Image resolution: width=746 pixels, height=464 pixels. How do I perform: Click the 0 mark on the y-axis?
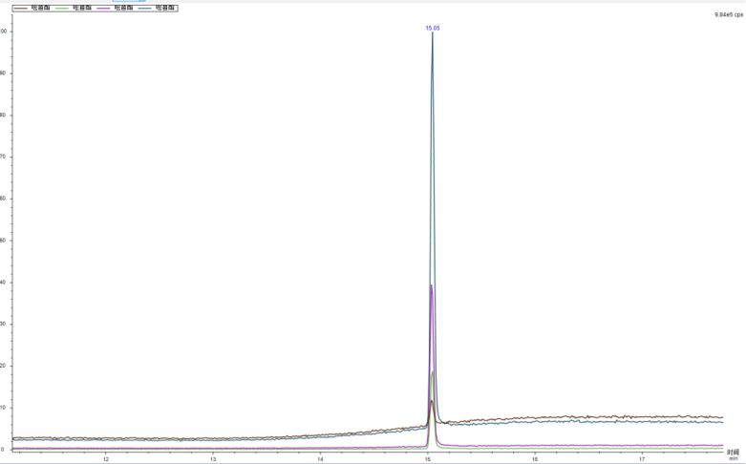point(4,449)
